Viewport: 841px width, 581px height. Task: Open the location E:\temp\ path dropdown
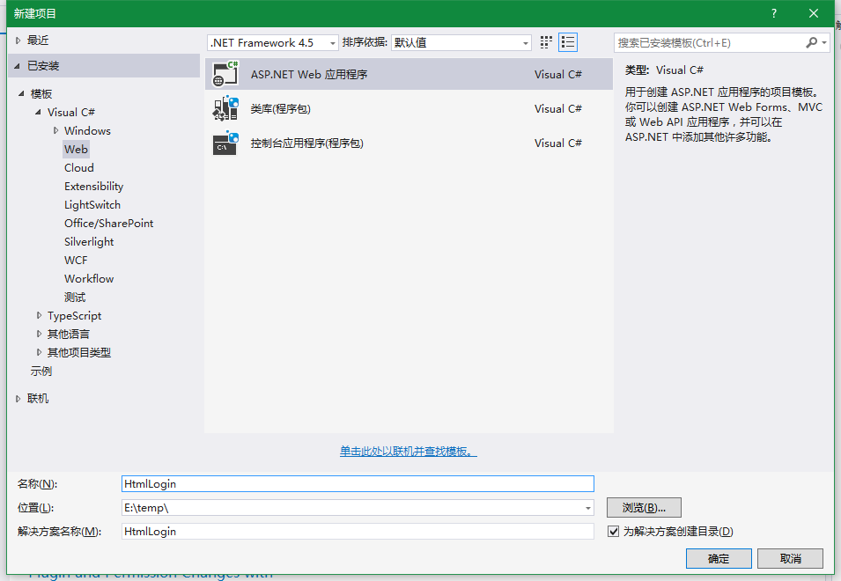point(588,508)
